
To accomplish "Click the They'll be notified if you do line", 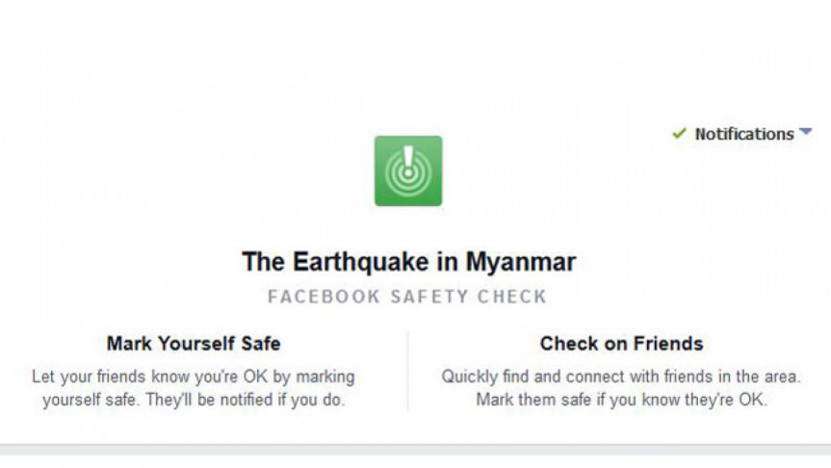I will 194,399.
